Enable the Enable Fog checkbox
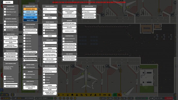The height and width of the screenshot is (100, 178). coord(25,38)
